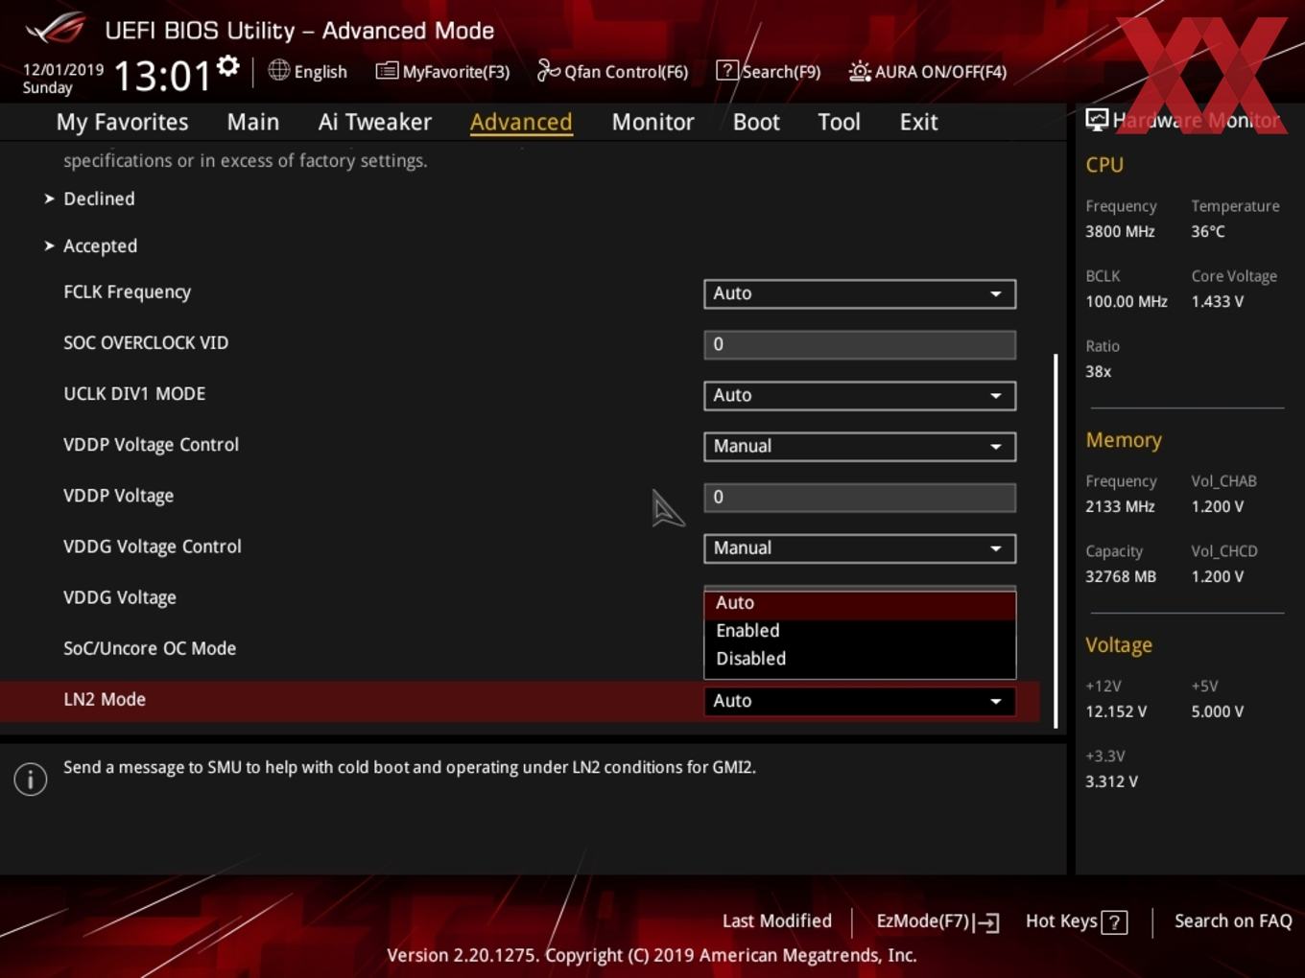Image resolution: width=1305 pixels, height=978 pixels.
Task: Open the VDDG Voltage Control dropdown
Action: point(860,547)
